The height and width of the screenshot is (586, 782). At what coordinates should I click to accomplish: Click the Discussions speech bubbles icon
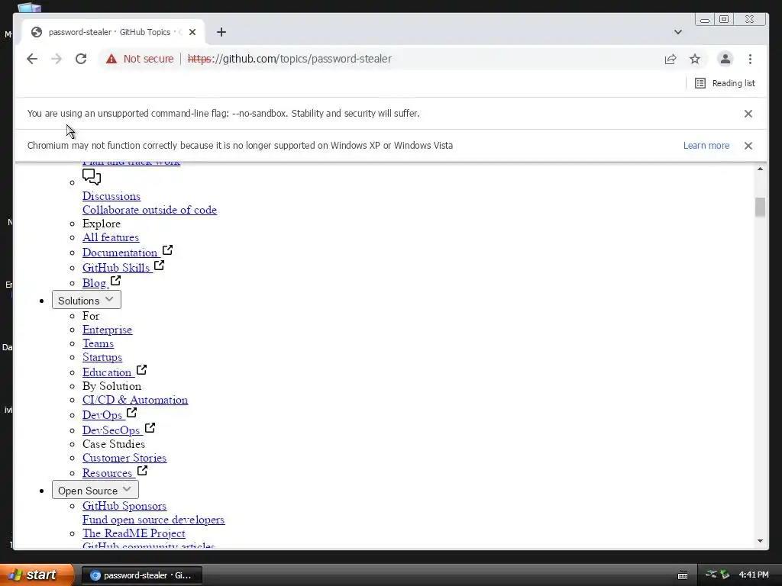[x=92, y=176]
